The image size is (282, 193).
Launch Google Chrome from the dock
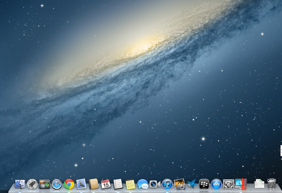pyautogui.click(x=69, y=184)
